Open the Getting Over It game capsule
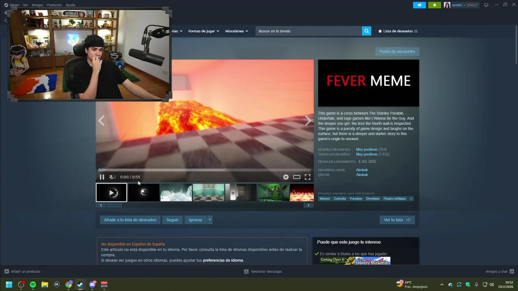 pos(338,261)
